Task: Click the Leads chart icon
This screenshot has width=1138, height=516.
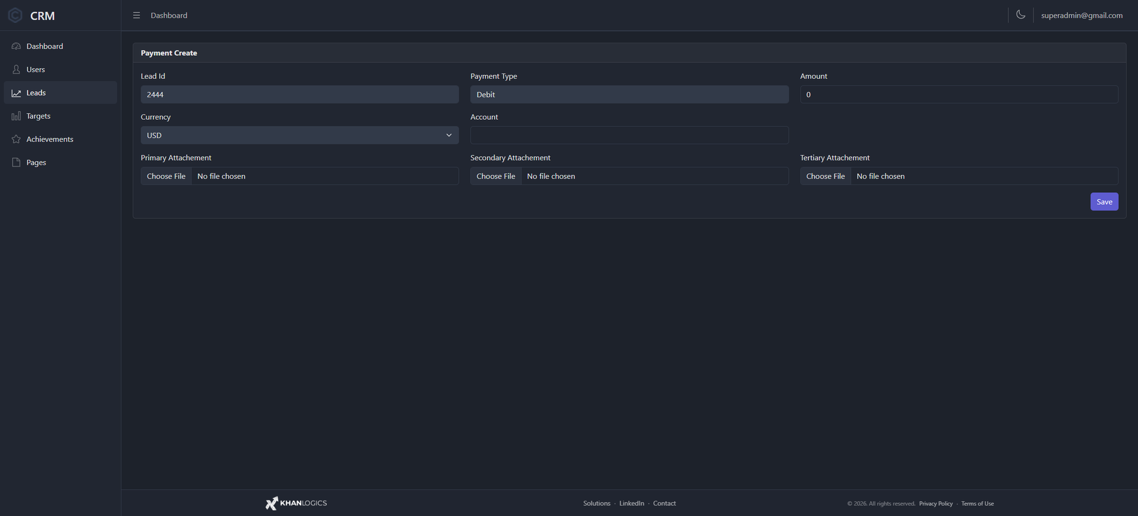Action: click(16, 93)
